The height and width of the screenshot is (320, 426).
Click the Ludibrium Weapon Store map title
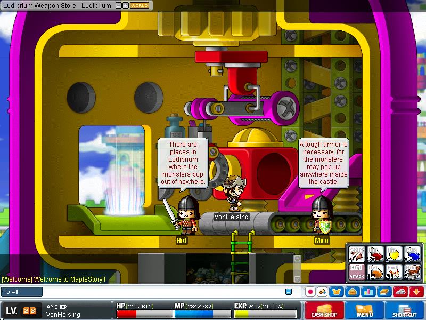[x=39, y=5]
